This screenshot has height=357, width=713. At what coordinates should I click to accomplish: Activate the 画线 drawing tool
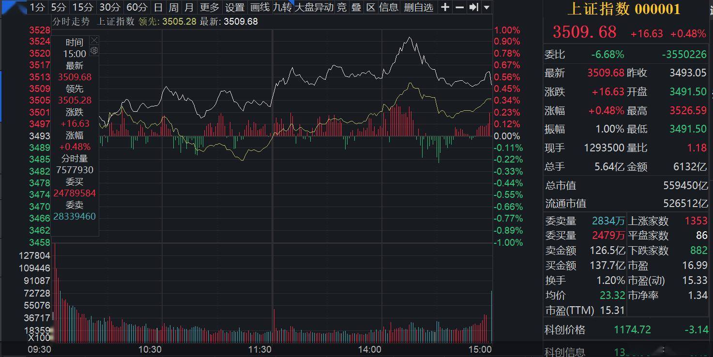[259, 7]
